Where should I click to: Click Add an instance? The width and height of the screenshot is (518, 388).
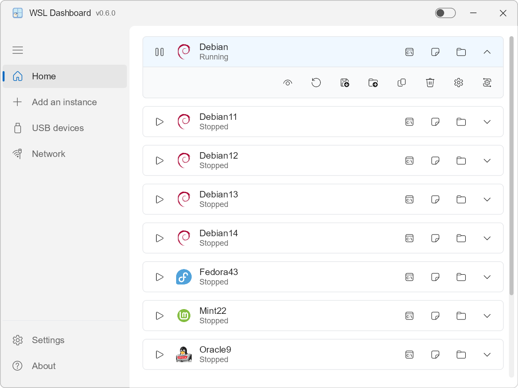pyautogui.click(x=65, y=102)
